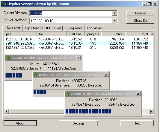Switch to the Tftp Server tab
Image resolution: width=160 pixels, height=132 pixels.
[x=13, y=28]
